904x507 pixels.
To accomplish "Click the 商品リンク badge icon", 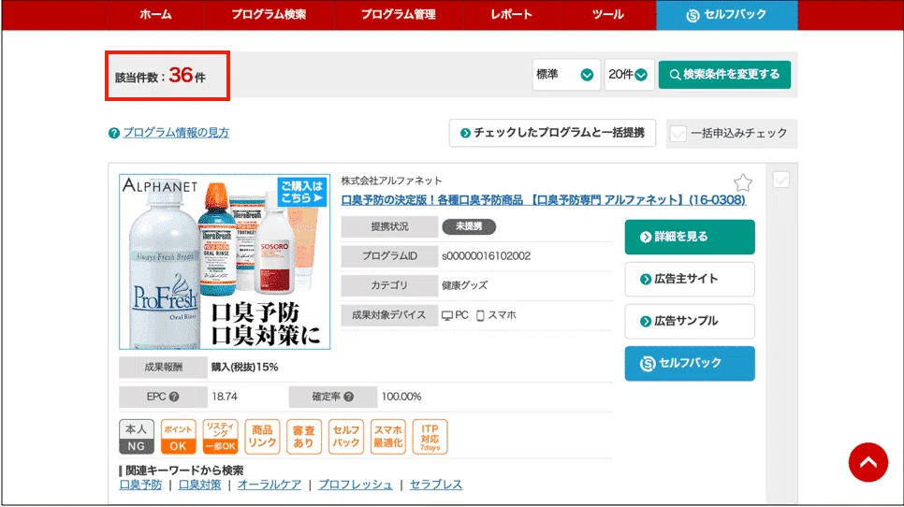I will click(263, 436).
